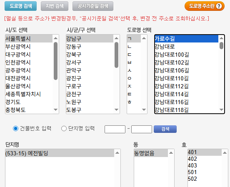This screenshot has height=187, width=230.
Task: Select 강북구 in the district list
Action: click(x=90, y=55)
